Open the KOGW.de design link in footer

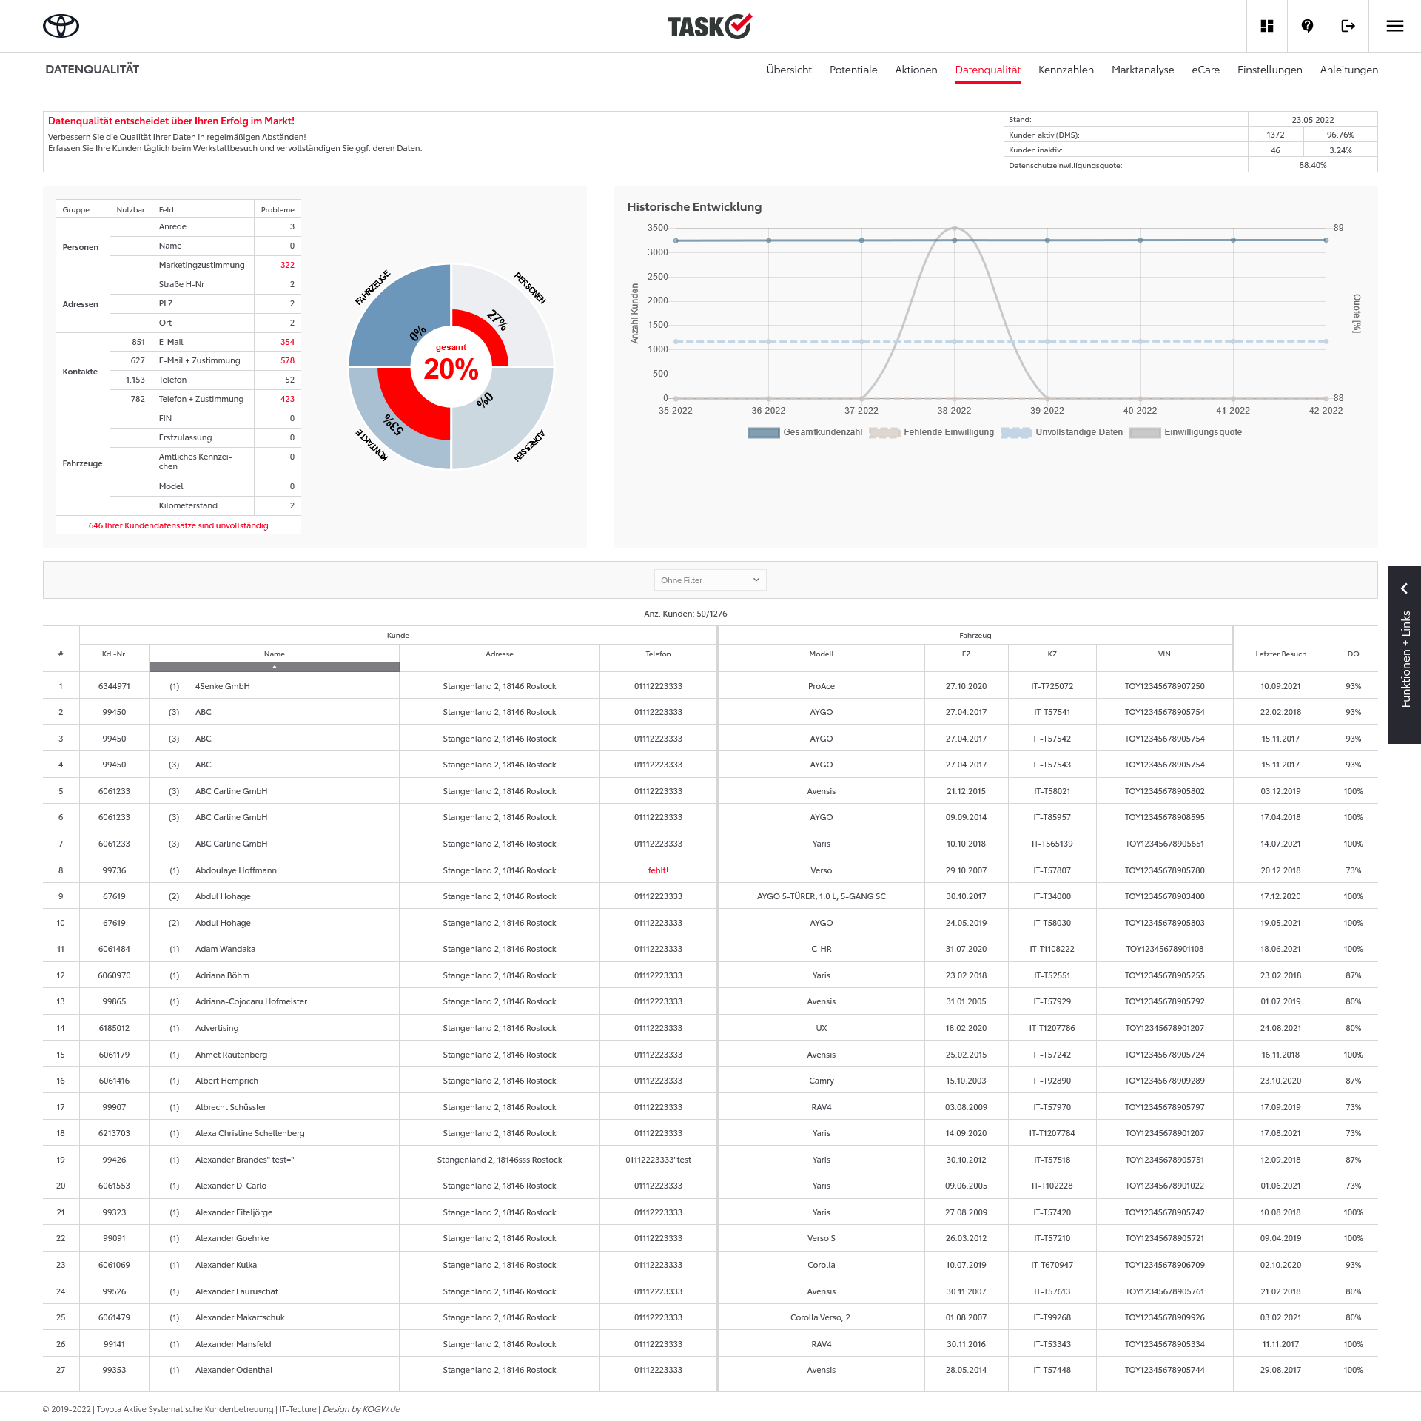pyautogui.click(x=383, y=1409)
